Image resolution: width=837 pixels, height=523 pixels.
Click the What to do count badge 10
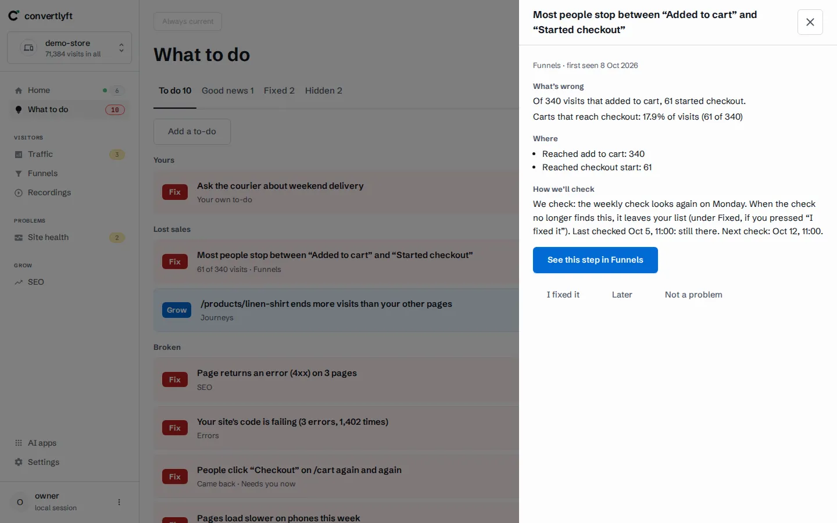coord(115,110)
